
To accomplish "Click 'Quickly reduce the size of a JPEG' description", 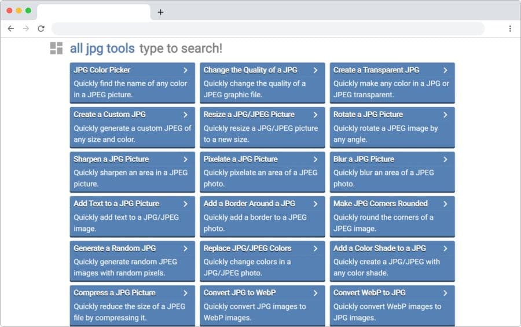I will (129, 312).
